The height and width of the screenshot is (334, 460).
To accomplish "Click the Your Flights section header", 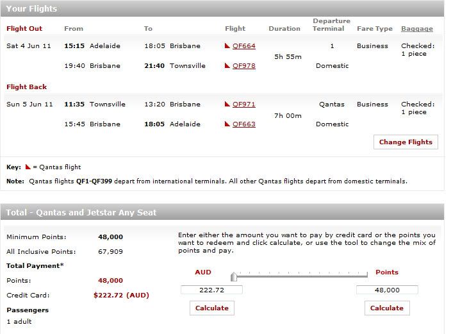I will coord(222,8).
